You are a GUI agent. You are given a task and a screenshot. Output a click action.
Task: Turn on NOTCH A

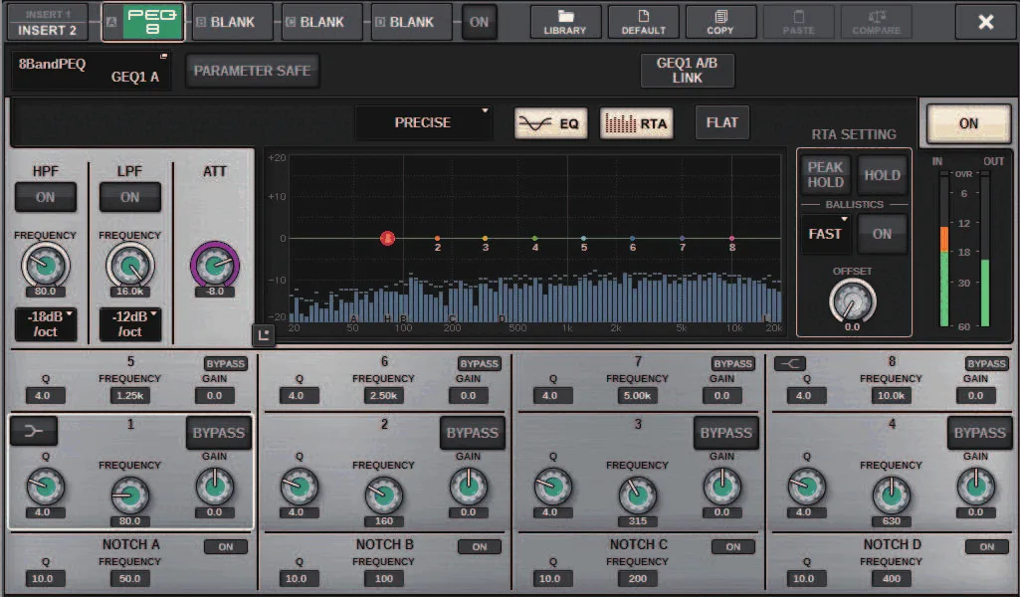click(x=226, y=547)
